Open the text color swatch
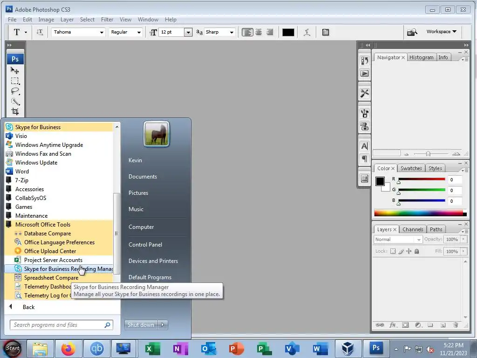 click(288, 32)
